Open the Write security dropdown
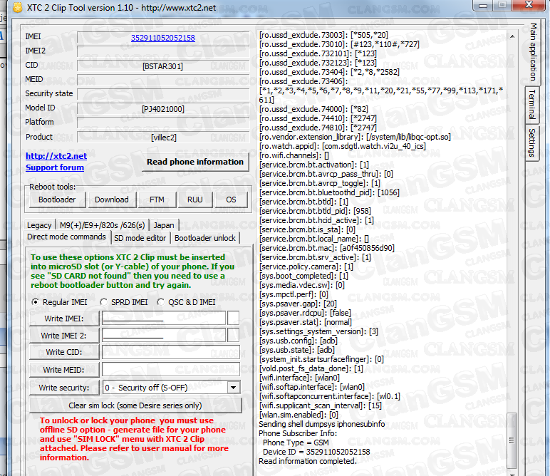This screenshot has height=476, width=550. [x=233, y=388]
